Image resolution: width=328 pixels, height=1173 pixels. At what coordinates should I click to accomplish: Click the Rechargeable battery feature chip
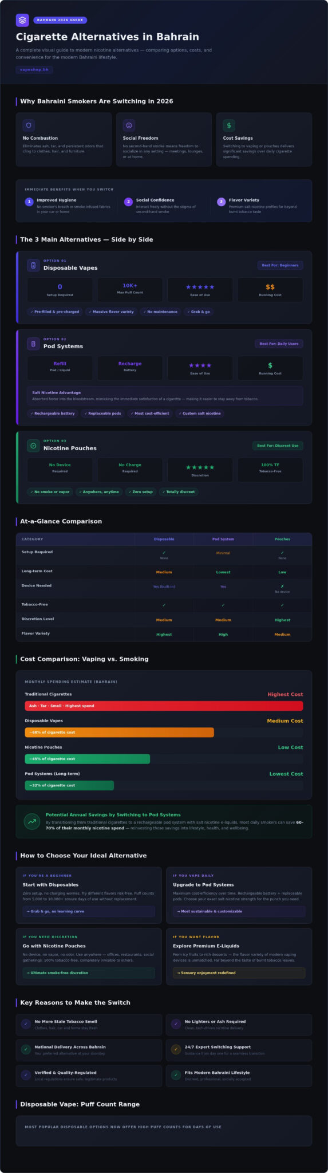click(x=53, y=413)
